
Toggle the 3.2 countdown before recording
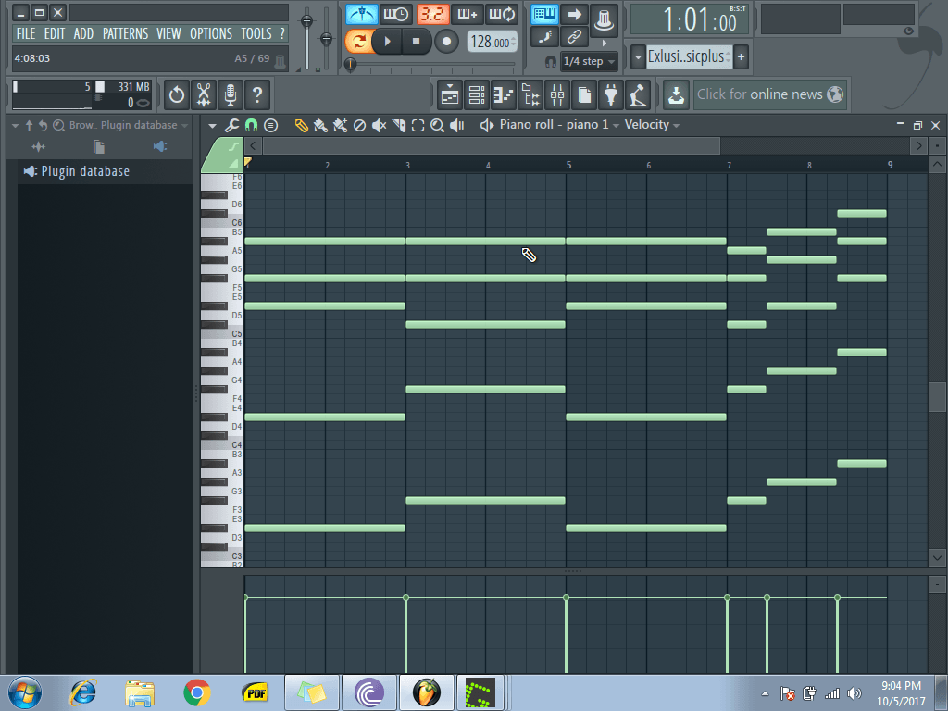(431, 14)
